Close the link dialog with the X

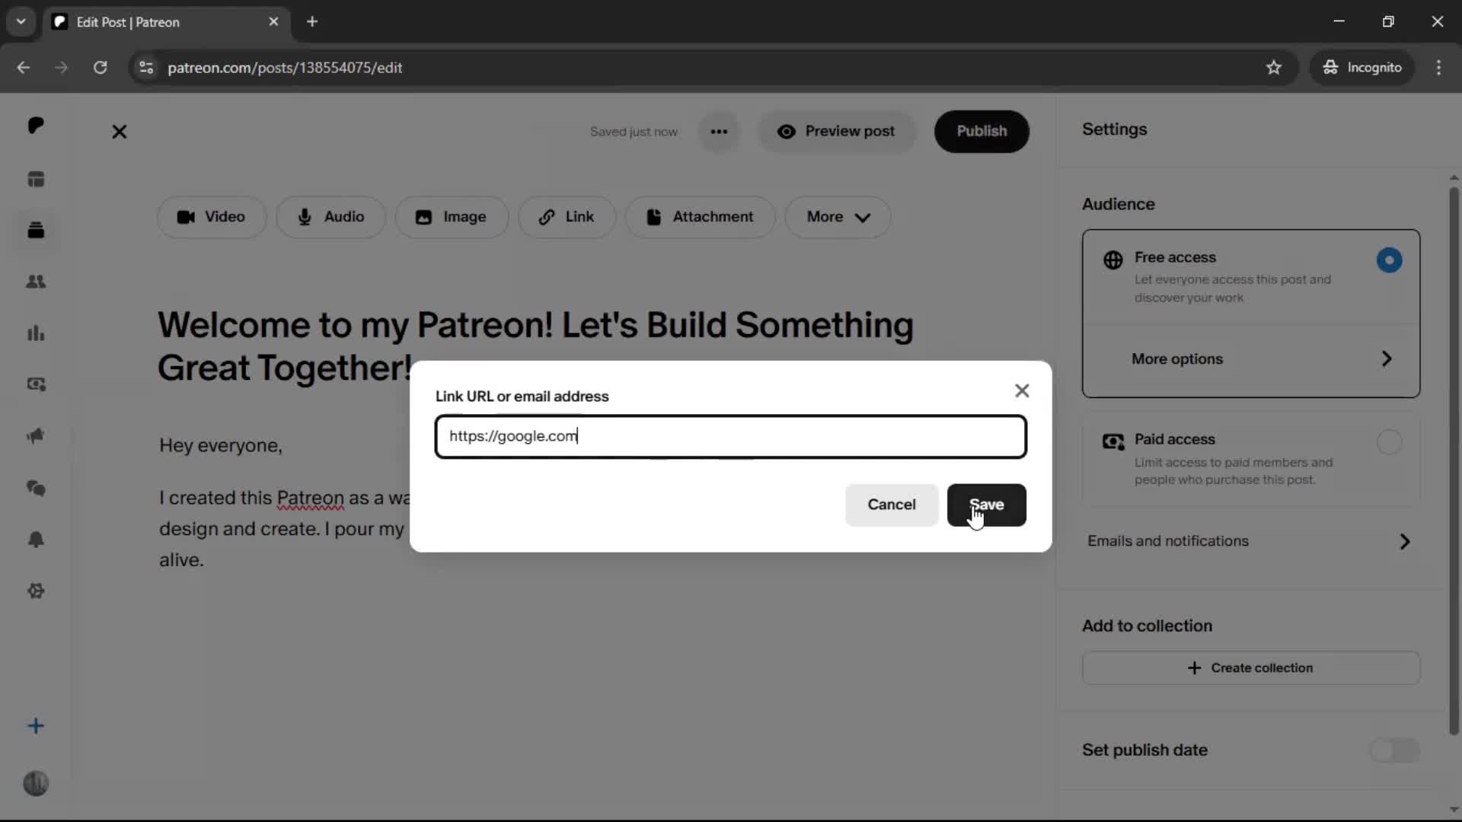[x=1022, y=390]
